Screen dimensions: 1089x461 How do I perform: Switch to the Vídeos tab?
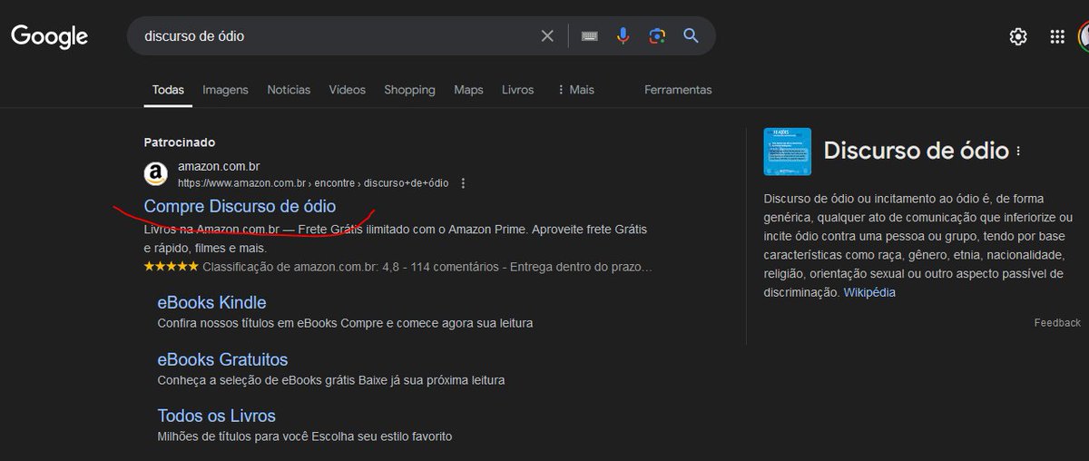click(x=347, y=90)
